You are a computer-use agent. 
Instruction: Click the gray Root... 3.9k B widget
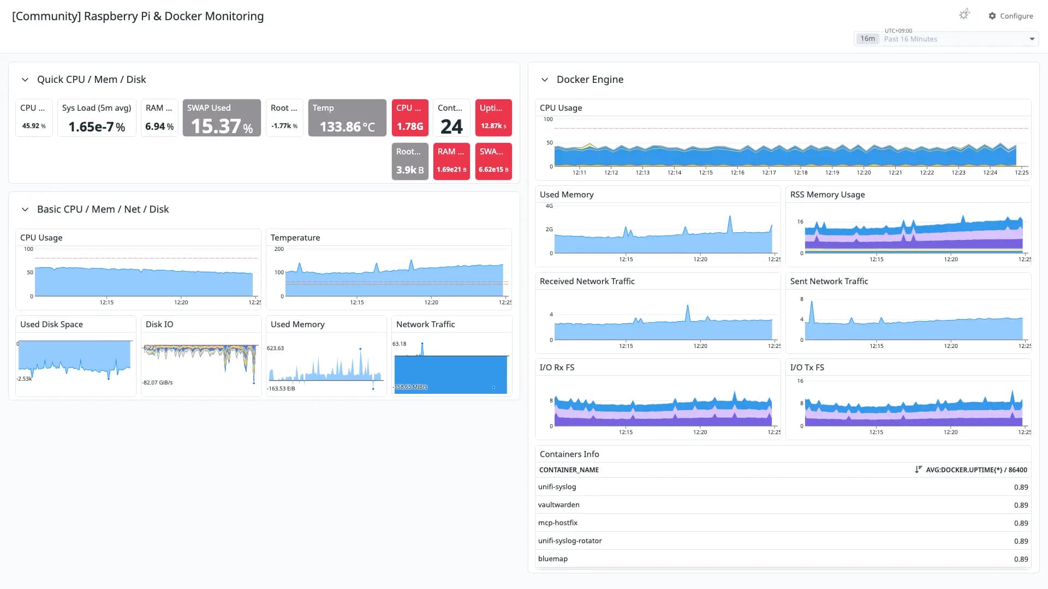(x=410, y=161)
